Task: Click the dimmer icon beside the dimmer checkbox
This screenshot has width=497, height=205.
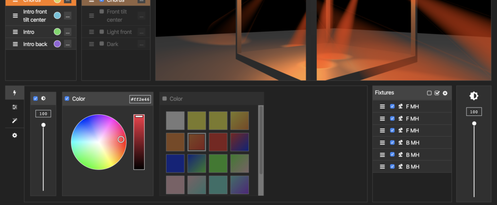Action: [x=43, y=98]
